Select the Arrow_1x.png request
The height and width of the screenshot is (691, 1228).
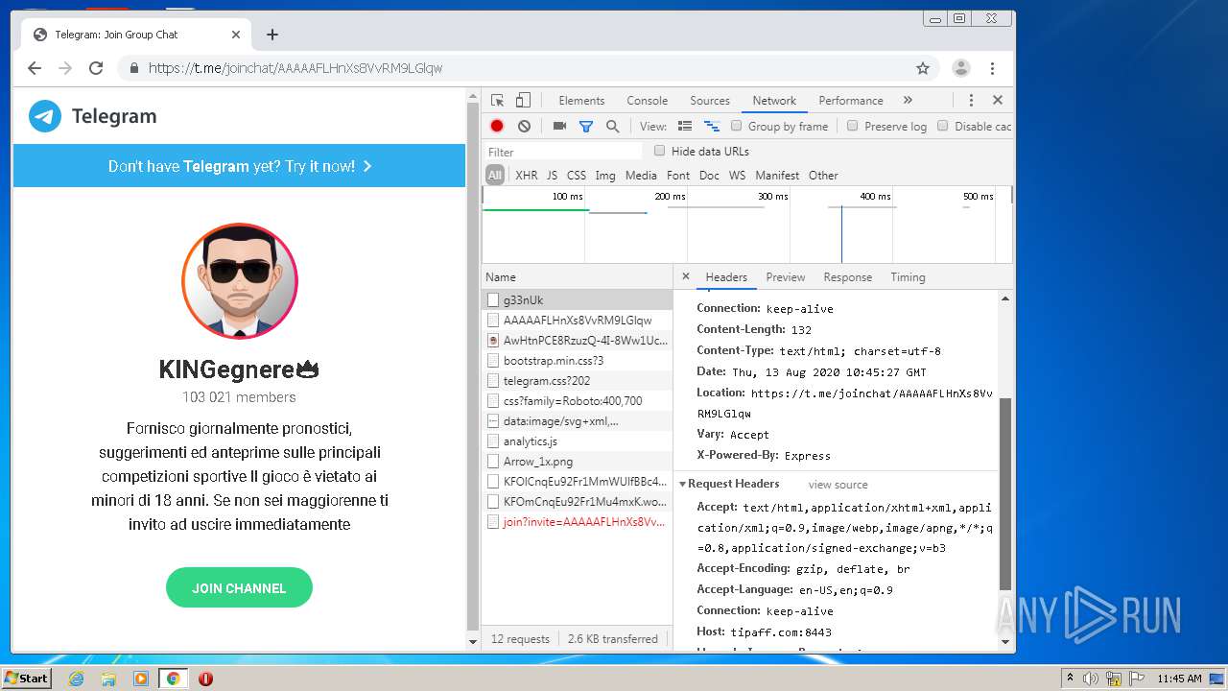tap(578, 462)
